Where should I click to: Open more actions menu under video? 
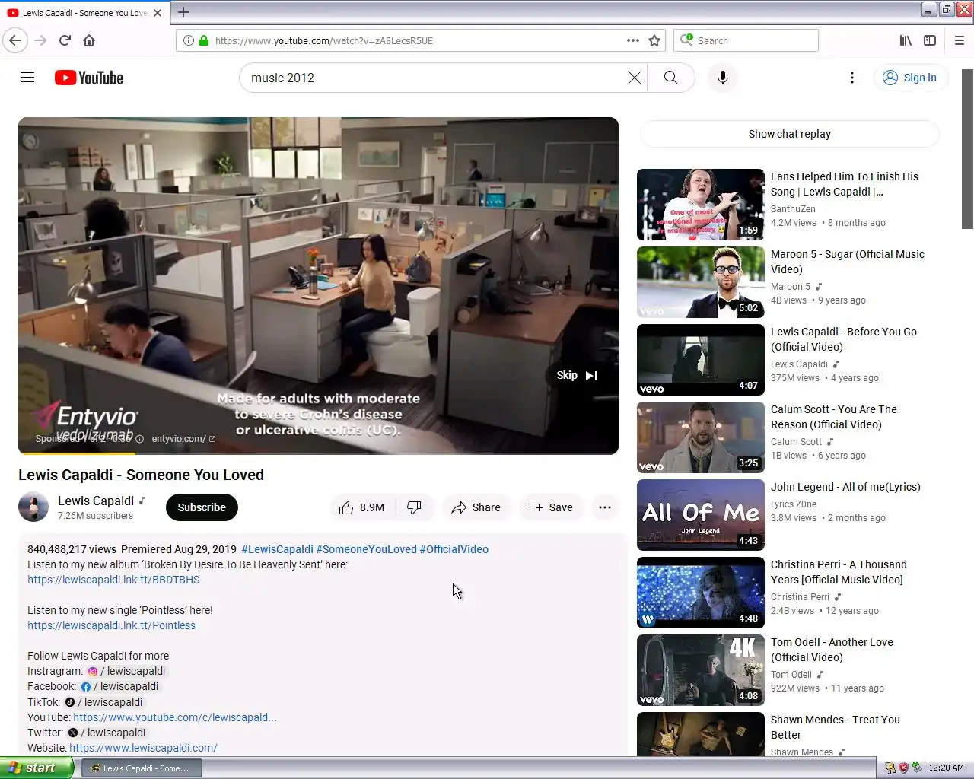(x=605, y=507)
